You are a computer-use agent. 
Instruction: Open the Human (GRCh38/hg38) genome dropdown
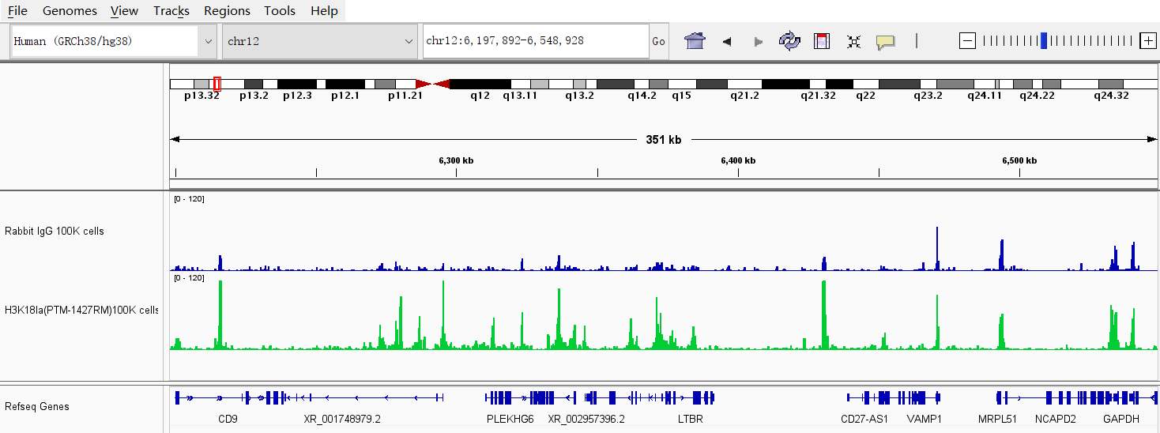pos(114,41)
